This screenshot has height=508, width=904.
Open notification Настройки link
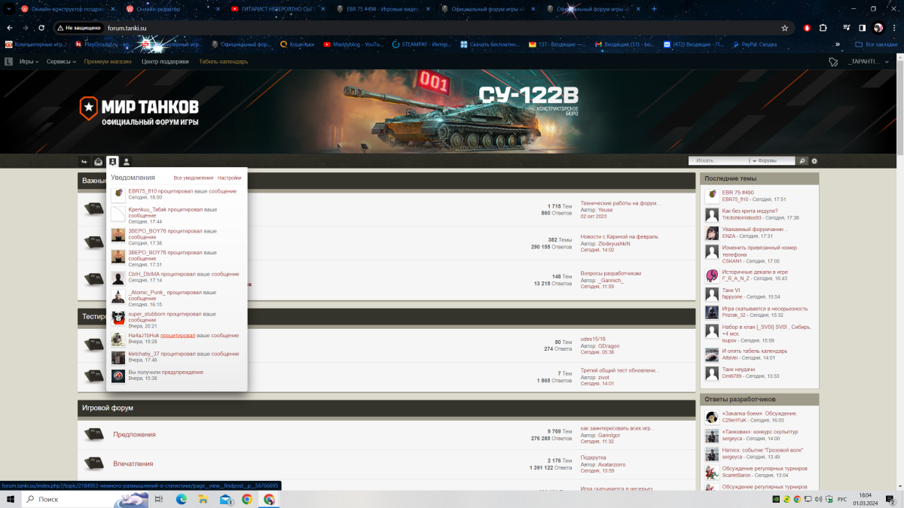[x=229, y=178]
